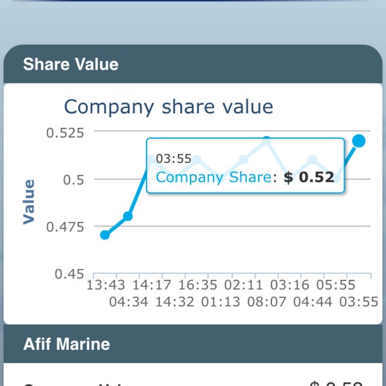Click the Company share value chart title
Viewport: 386px width, 386px height.
pyautogui.click(x=169, y=106)
